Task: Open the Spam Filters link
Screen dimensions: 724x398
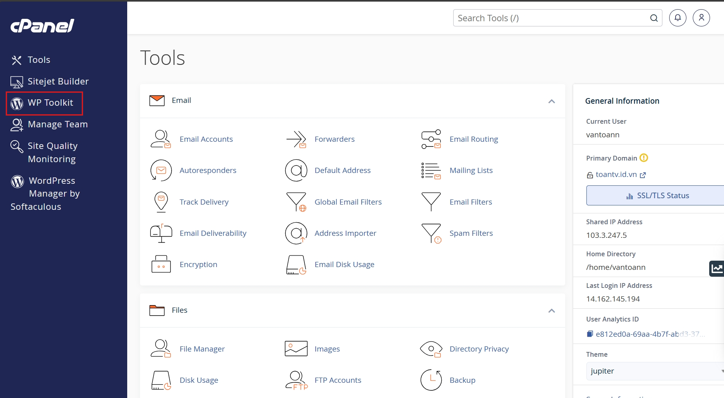Action: tap(471, 233)
